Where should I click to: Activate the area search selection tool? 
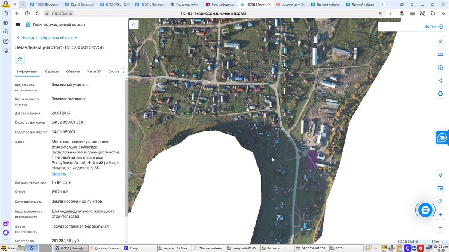coord(440,68)
